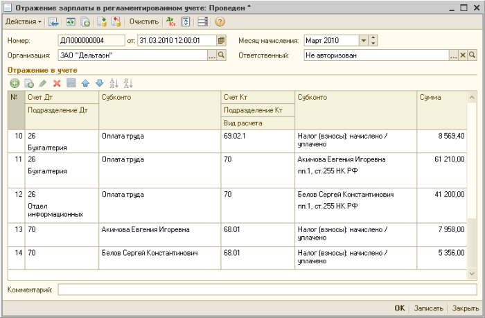The image size is (485, 318).
Task: Clear the Ответственный field value
Action: (x=463, y=55)
